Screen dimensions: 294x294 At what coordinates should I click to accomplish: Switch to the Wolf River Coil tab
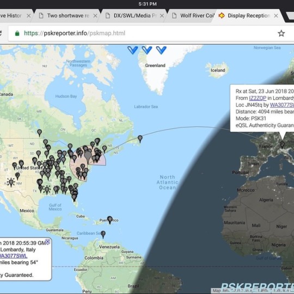(193, 16)
